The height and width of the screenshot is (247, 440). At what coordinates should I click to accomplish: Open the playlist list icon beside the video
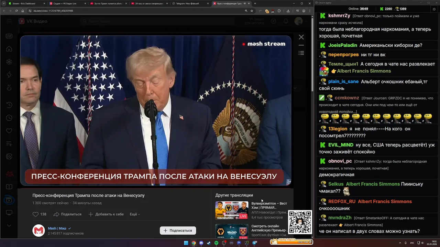point(301,53)
